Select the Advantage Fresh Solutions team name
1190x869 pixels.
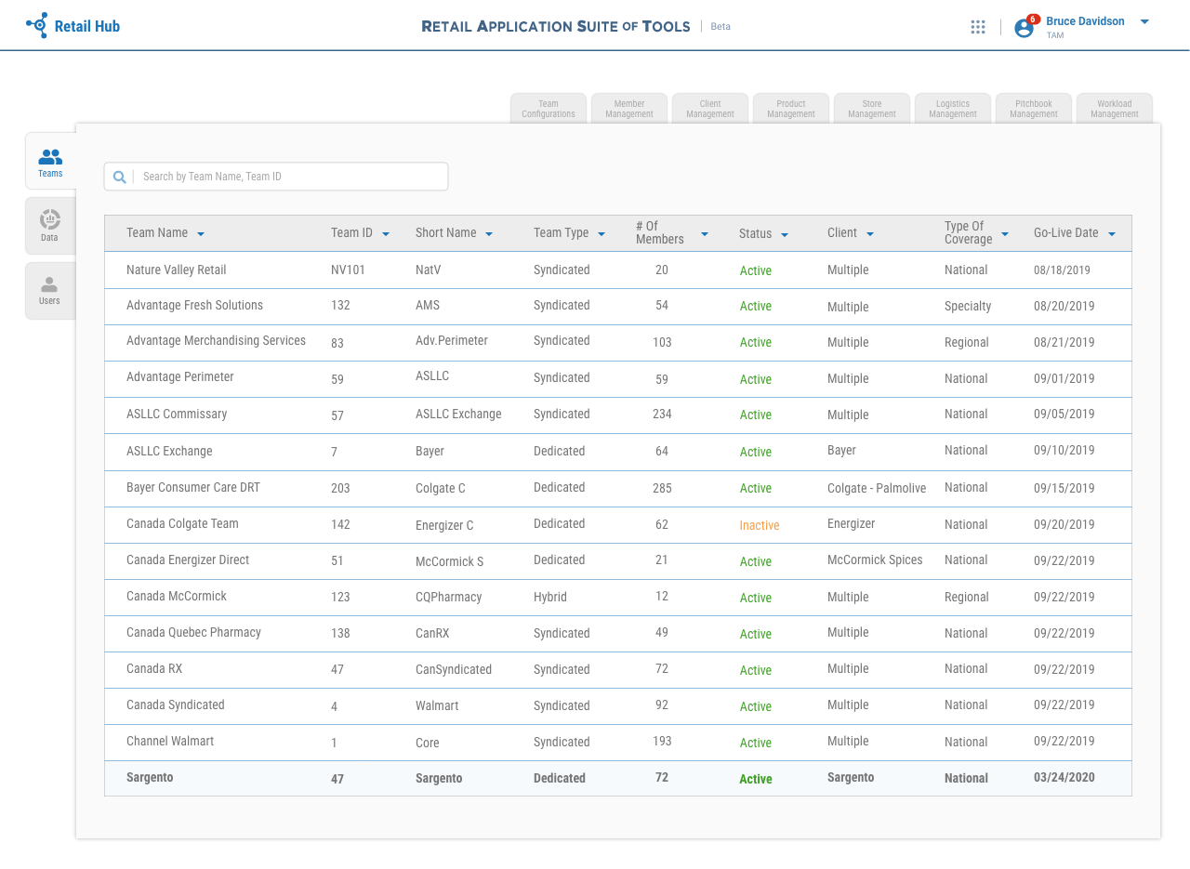194,306
